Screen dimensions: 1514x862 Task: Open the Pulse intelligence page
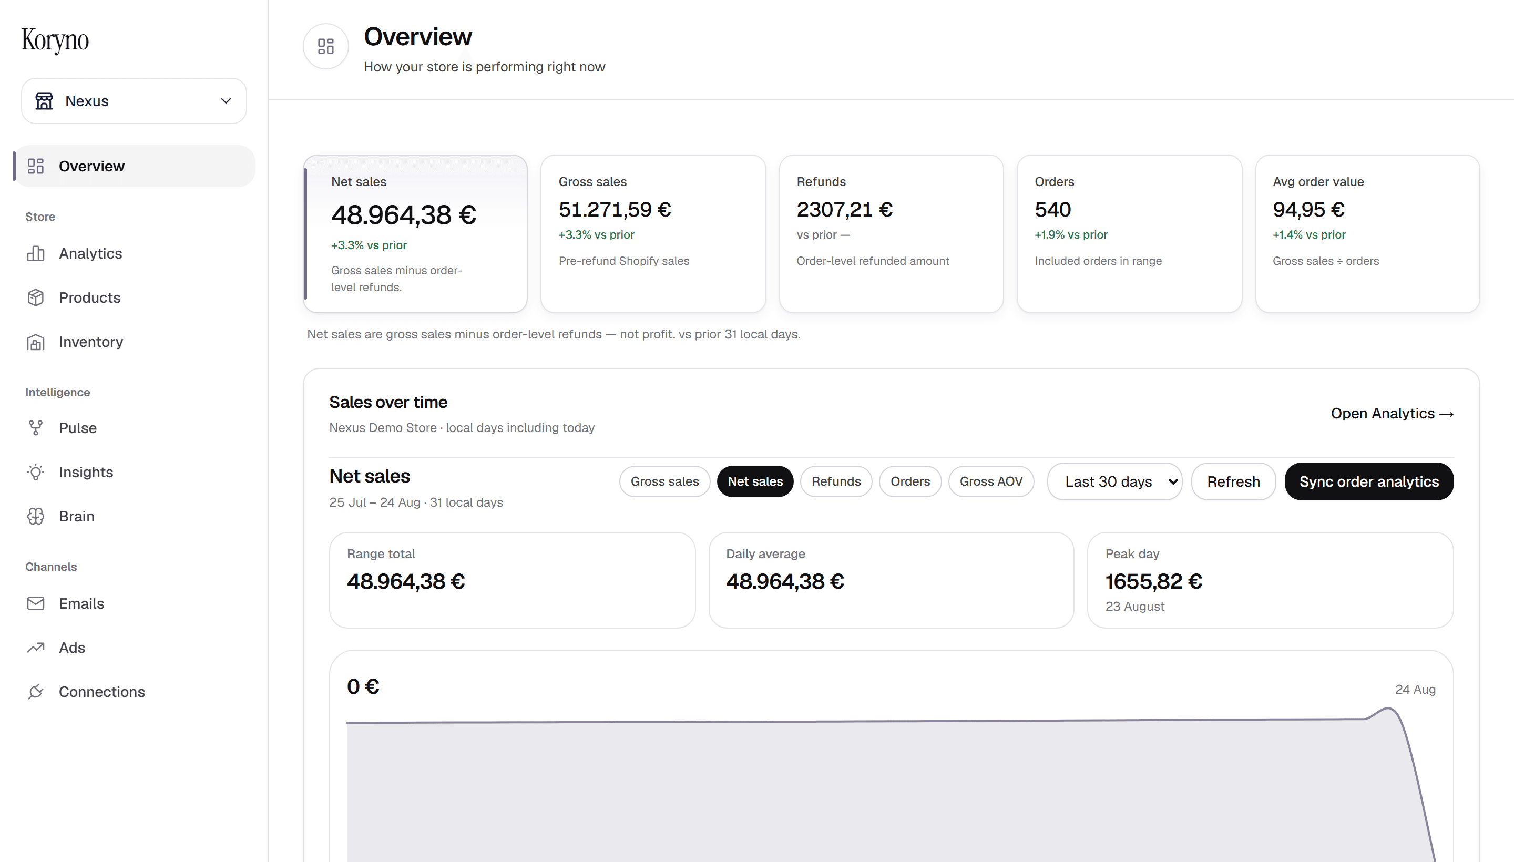(x=78, y=427)
